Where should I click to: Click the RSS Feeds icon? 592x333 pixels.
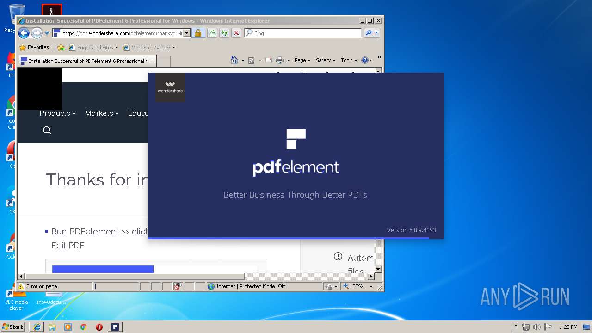(x=251, y=60)
